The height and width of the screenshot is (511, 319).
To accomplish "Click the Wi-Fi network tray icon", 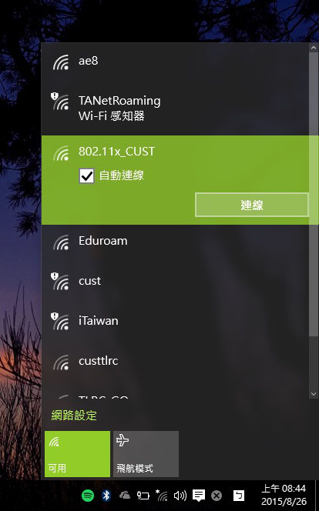I will point(162,496).
